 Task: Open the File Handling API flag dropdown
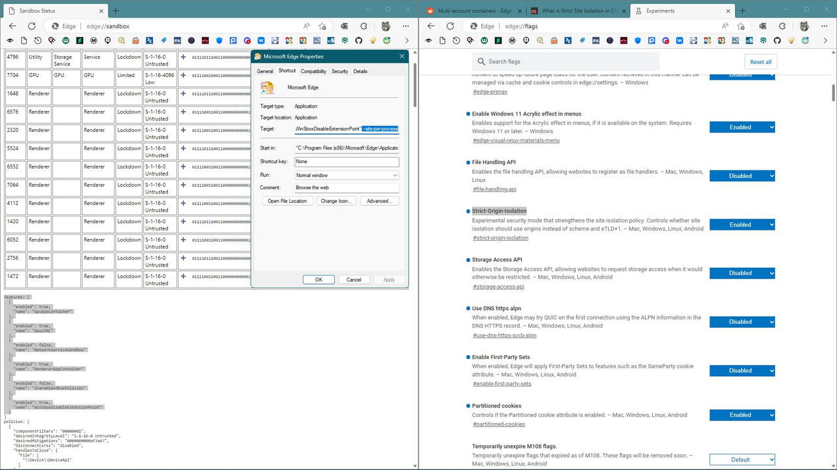742,176
